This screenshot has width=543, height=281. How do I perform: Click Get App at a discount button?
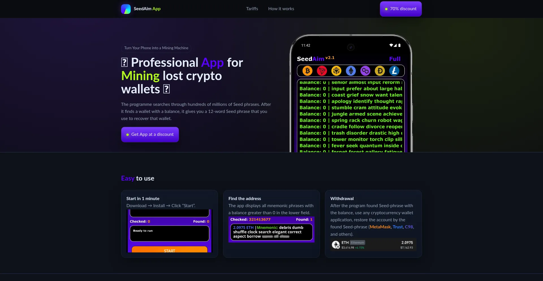(150, 134)
